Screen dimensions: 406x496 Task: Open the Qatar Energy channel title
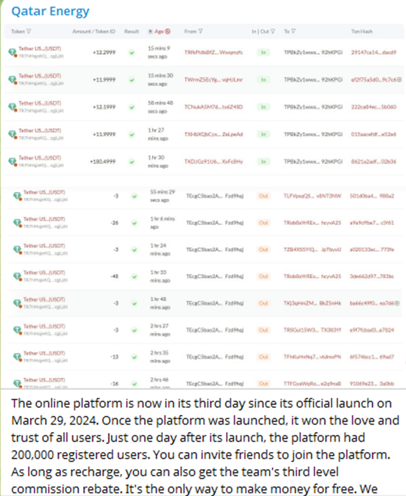click(48, 12)
